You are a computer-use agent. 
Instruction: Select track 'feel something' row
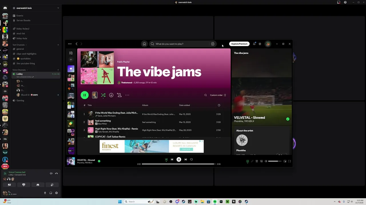coord(154,122)
